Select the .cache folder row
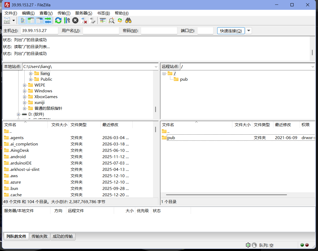This screenshot has height=251, width=318. pyautogui.click(x=79, y=195)
